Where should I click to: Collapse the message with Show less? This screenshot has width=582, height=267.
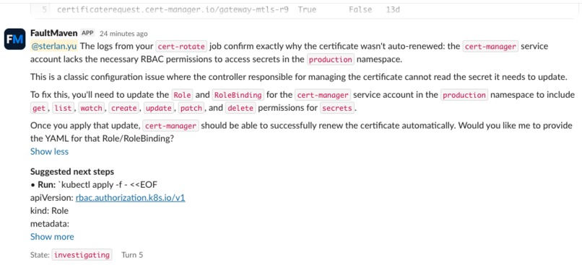(49, 152)
